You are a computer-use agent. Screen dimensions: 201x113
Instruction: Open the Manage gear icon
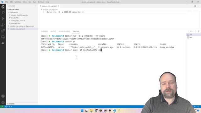click(x=3, y=102)
